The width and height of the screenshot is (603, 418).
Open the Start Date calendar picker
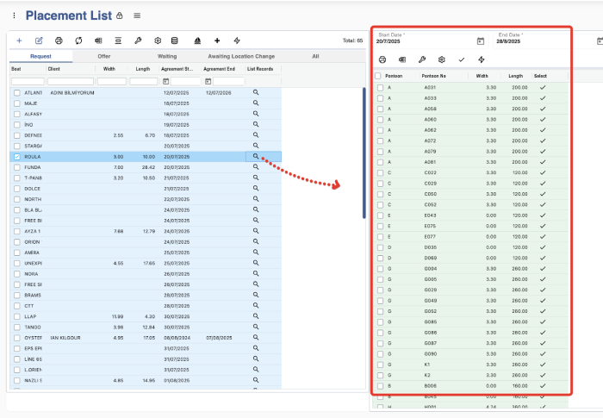pos(481,41)
